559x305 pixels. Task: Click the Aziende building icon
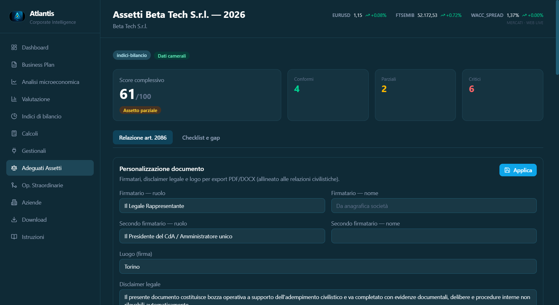[14, 202]
